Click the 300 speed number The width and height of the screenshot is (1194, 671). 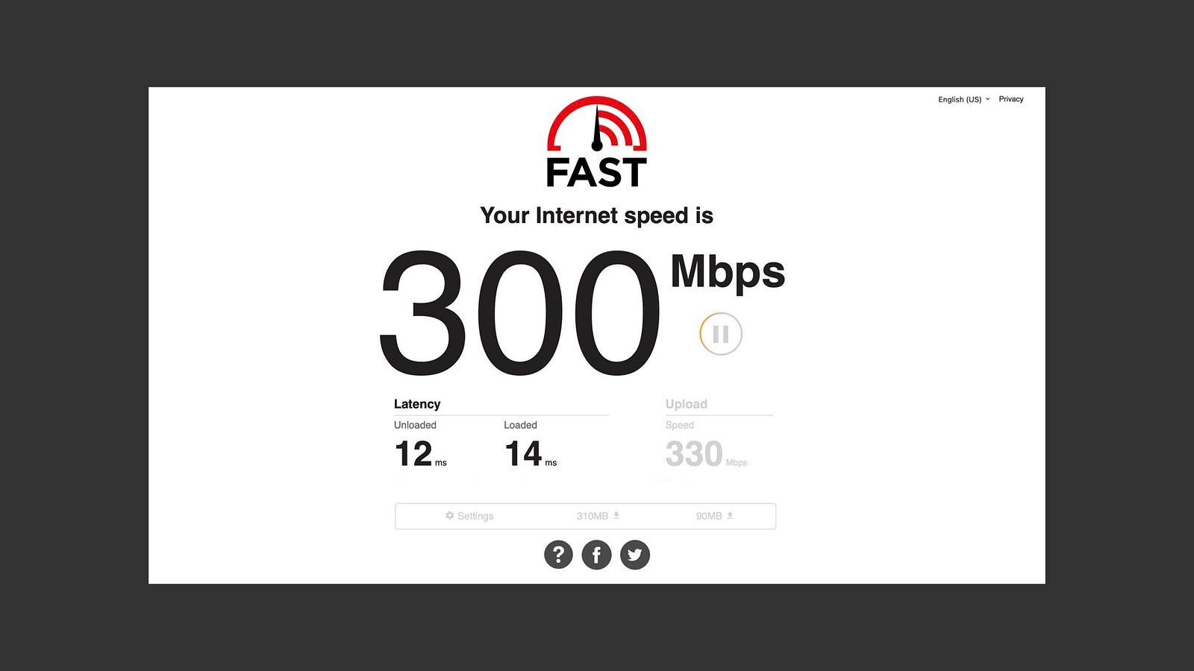(x=520, y=313)
